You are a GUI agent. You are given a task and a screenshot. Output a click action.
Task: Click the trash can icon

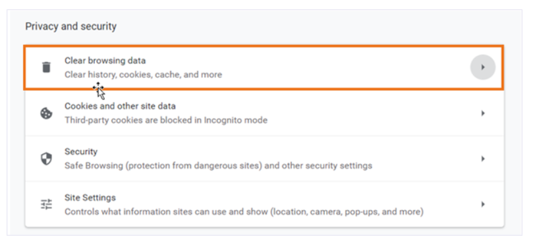46,67
